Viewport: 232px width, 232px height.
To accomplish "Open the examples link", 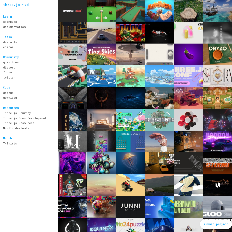I will [10, 22].
